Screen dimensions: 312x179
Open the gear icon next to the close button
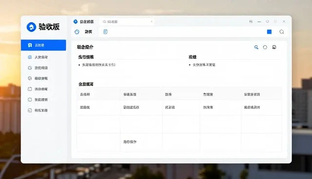click(275, 21)
